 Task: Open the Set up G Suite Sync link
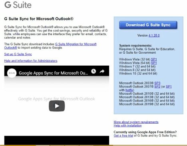18,54
